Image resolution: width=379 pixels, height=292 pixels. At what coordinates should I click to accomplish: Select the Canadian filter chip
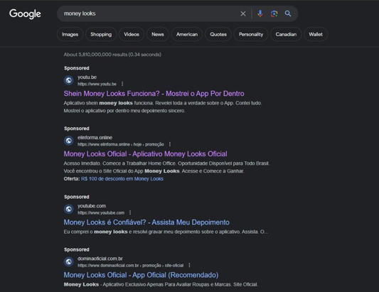click(x=286, y=34)
